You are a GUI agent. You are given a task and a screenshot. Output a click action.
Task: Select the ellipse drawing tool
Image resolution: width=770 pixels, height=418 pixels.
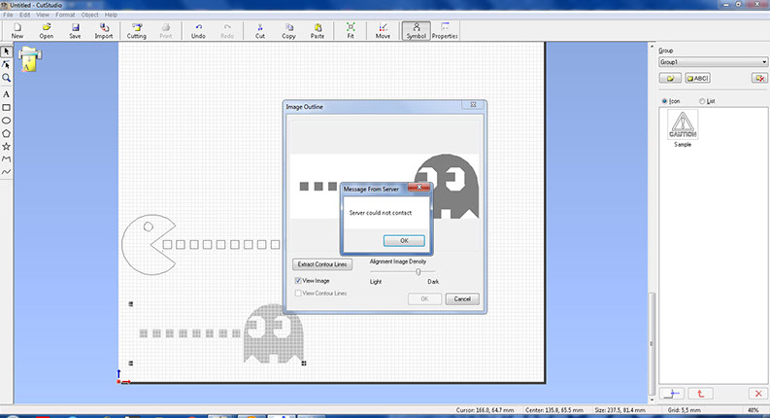coord(7,121)
